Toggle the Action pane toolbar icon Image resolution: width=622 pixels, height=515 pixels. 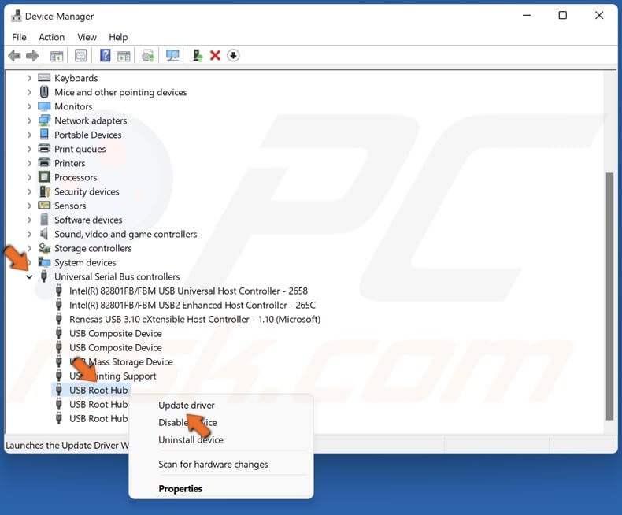click(x=124, y=56)
